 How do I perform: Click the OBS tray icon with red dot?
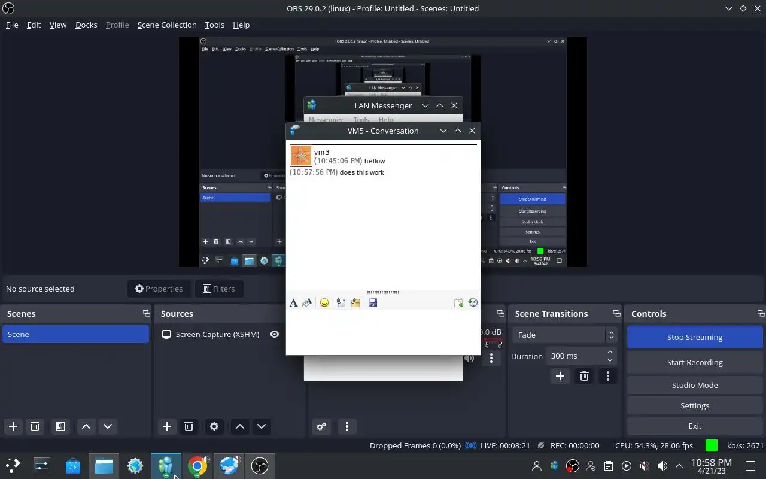573,466
